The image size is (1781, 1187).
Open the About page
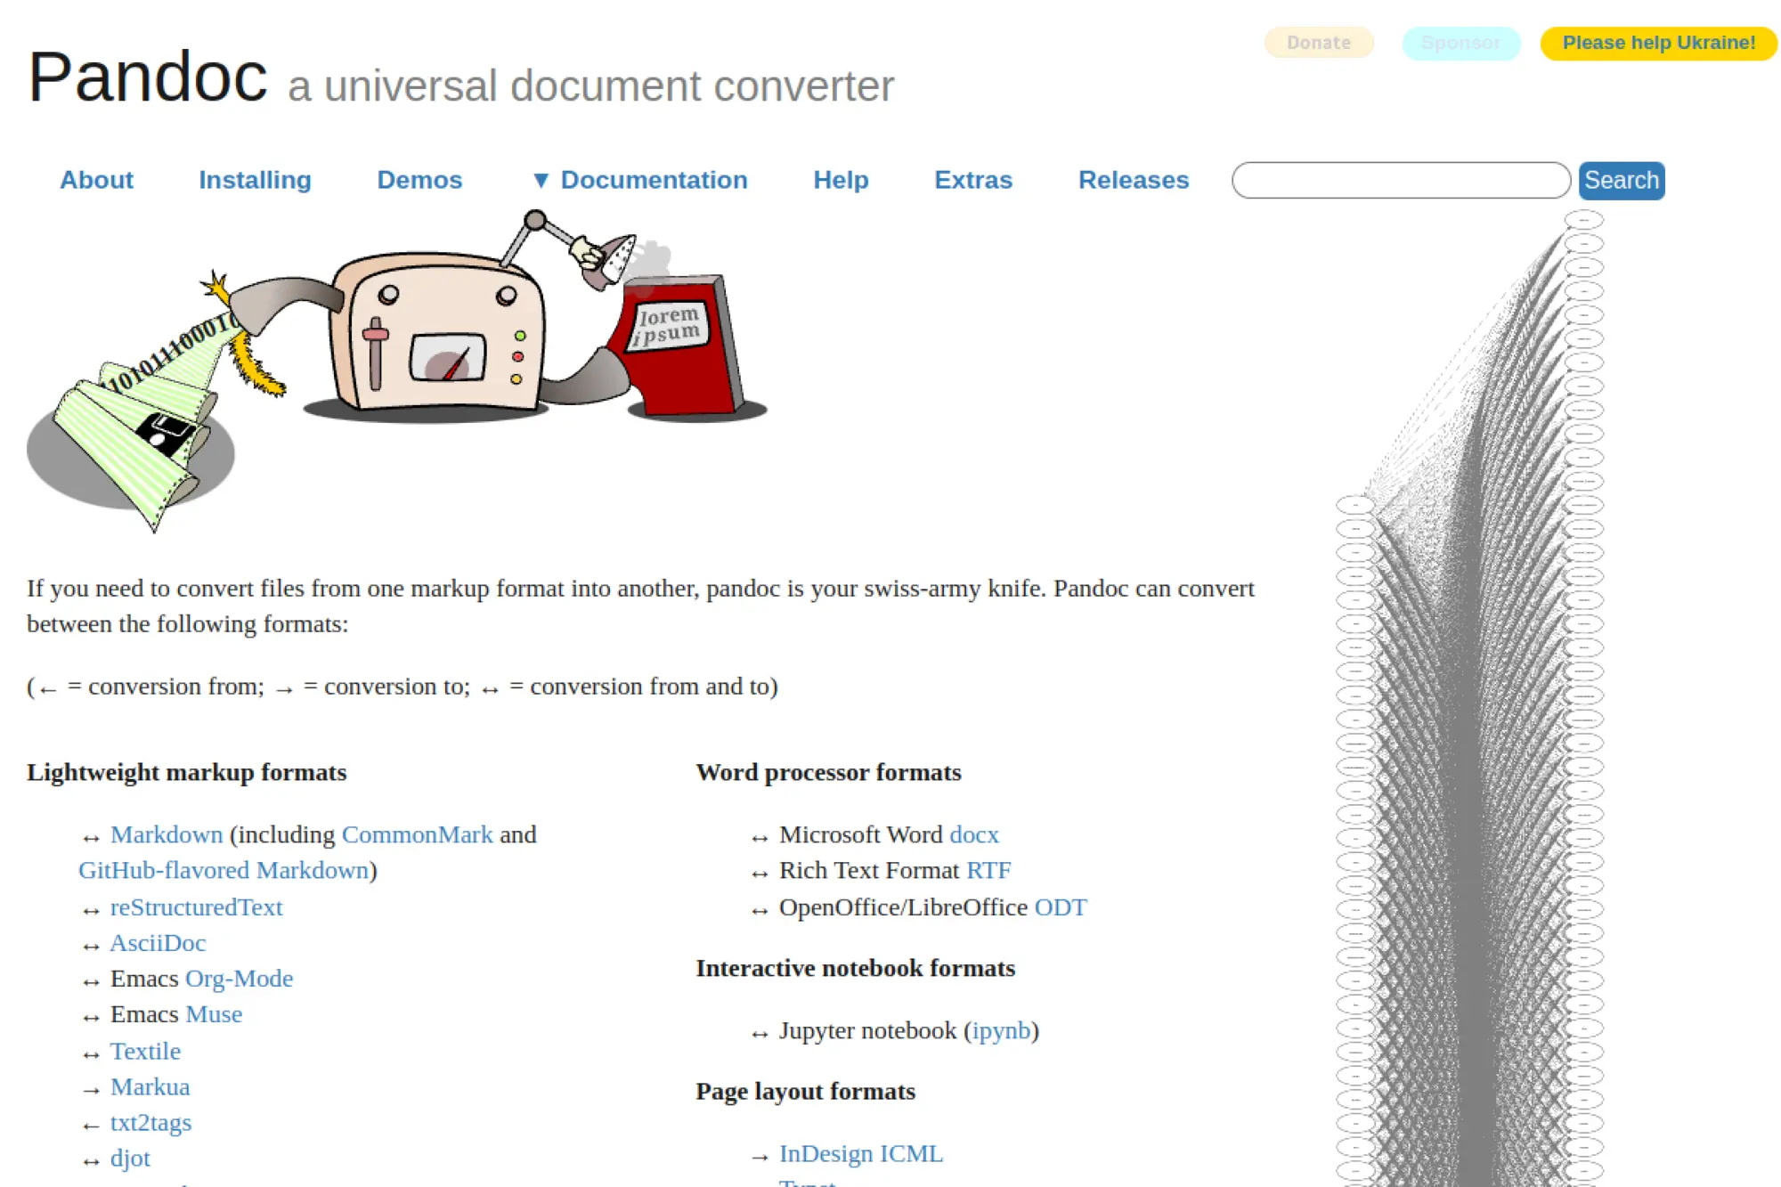[96, 180]
